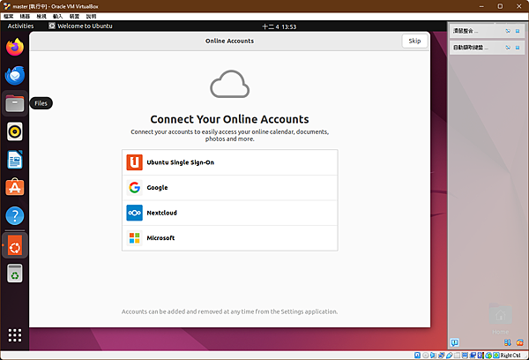
Task: Show Applications grid at dock bottom
Action: (x=15, y=335)
